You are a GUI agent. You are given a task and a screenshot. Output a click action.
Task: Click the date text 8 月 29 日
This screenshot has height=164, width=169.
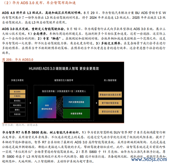point(91,13)
